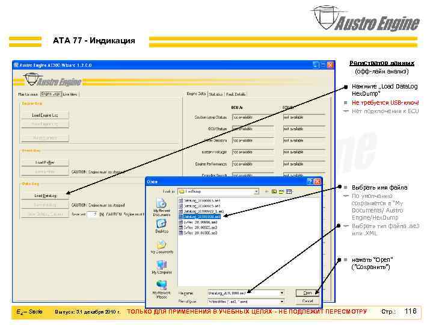Open the Fault Details tab

tap(236, 94)
